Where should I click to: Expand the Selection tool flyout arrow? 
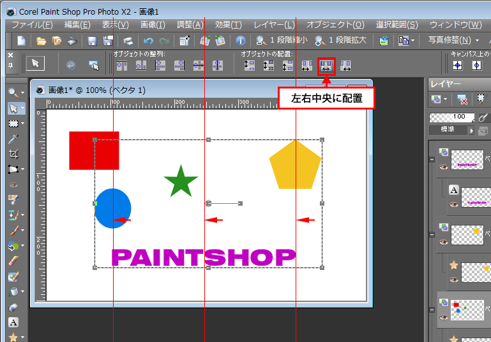pos(22,124)
